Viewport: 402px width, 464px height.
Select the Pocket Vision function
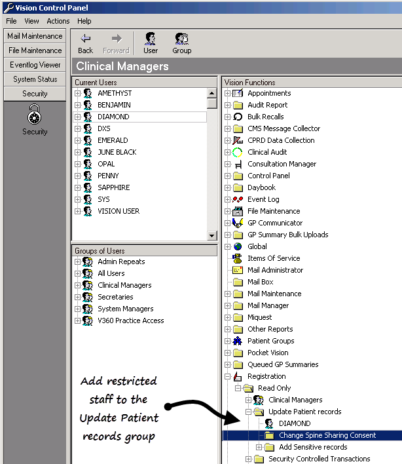pyautogui.click(x=268, y=353)
